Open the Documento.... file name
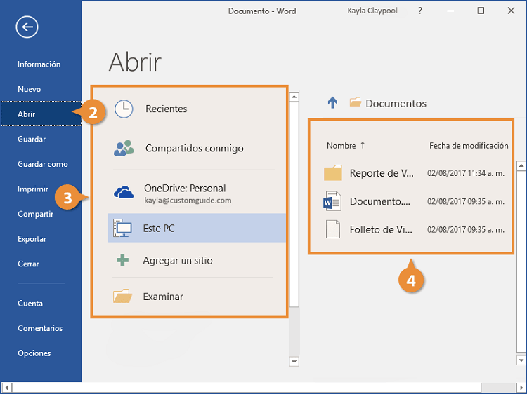This screenshot has height=394, width=527. click(379, 201)
